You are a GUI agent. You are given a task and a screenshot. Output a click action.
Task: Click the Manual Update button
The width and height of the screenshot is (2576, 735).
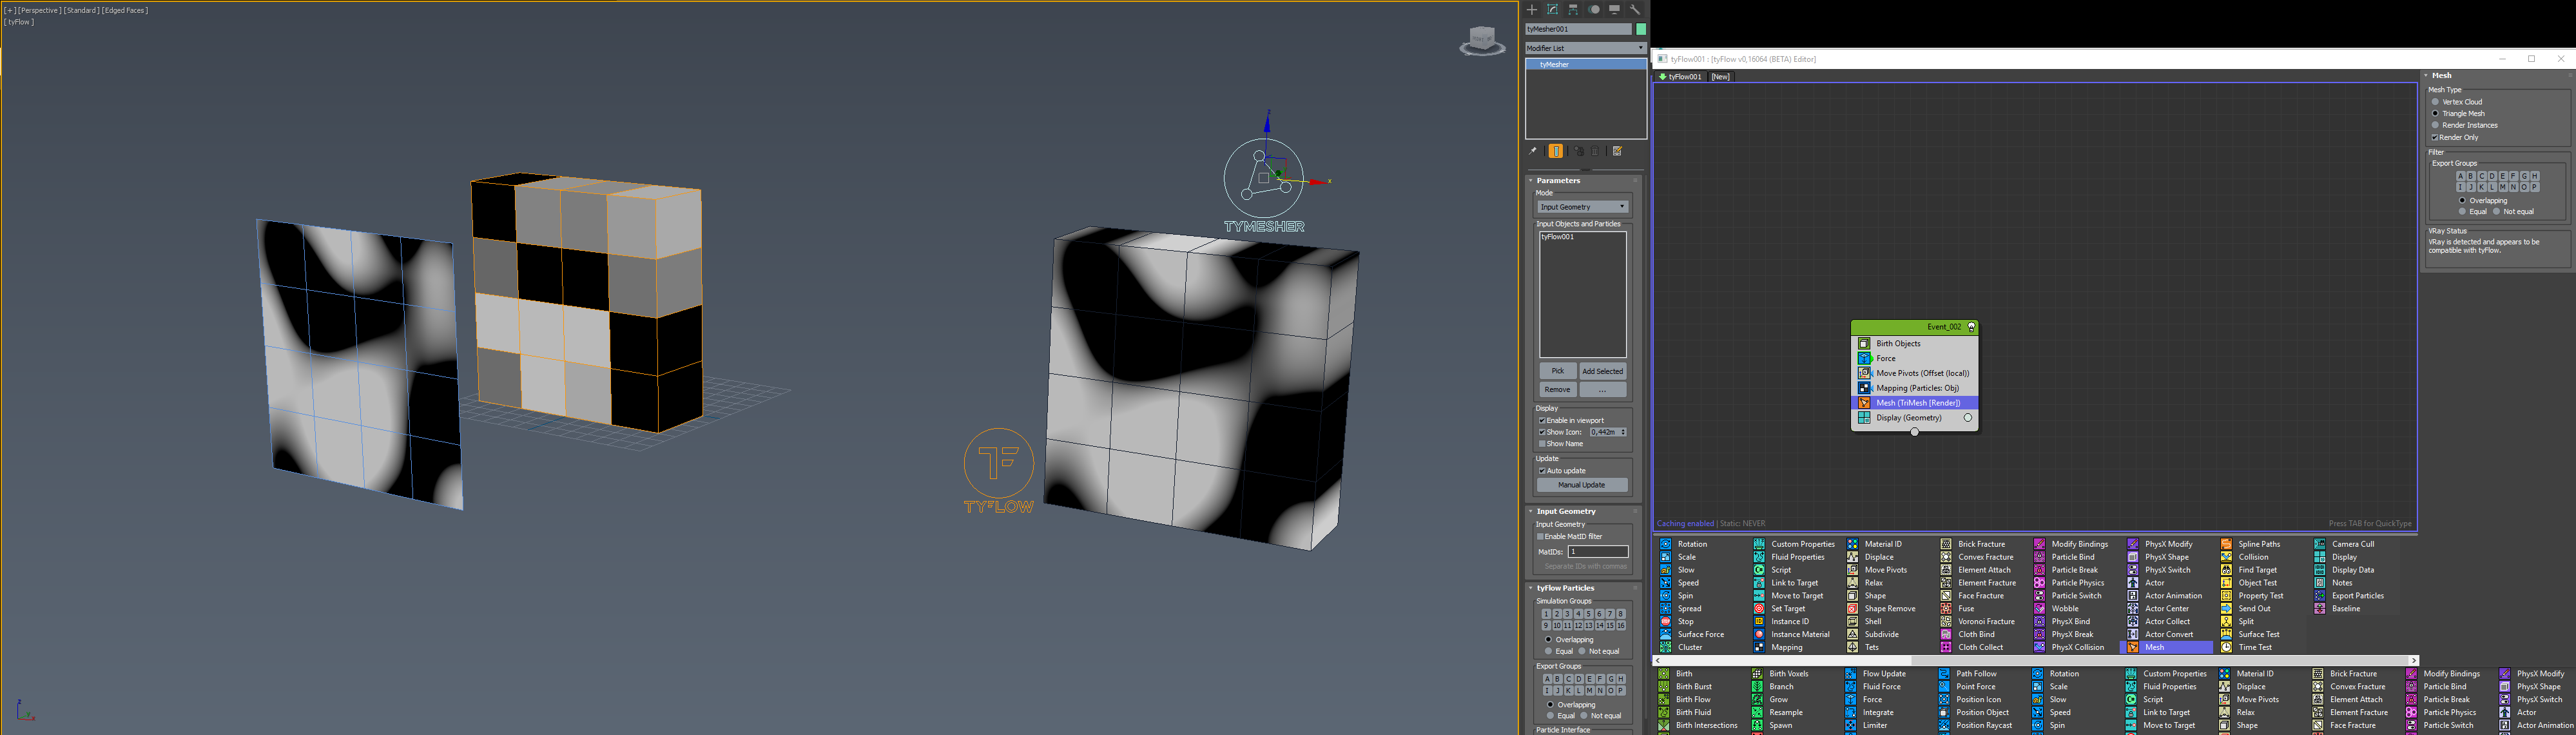tap(1582, 485)
